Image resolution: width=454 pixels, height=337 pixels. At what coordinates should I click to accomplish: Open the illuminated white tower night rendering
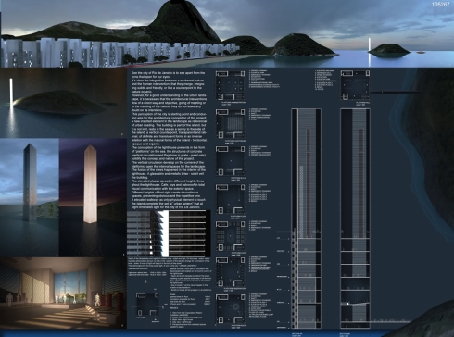pos(93,197)
